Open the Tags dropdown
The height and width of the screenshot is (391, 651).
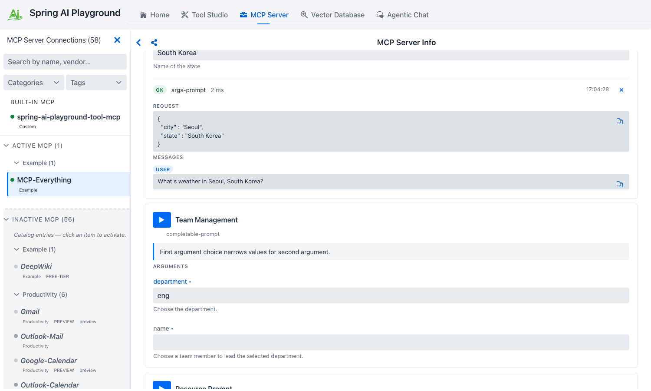pos(96,83)
